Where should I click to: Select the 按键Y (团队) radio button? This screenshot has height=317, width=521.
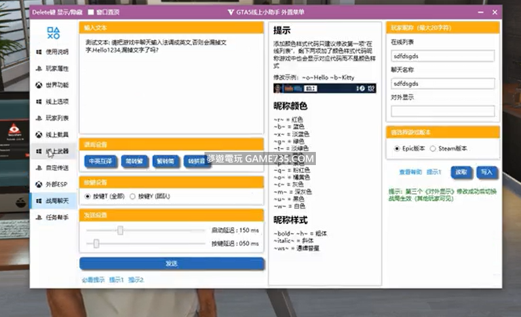click(x=133, y=196)
